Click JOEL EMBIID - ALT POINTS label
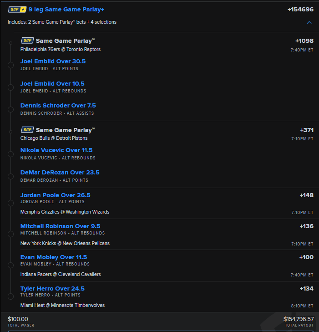This screenshot has height=332, width=319. pyautogui.click(x=49, y=69)
